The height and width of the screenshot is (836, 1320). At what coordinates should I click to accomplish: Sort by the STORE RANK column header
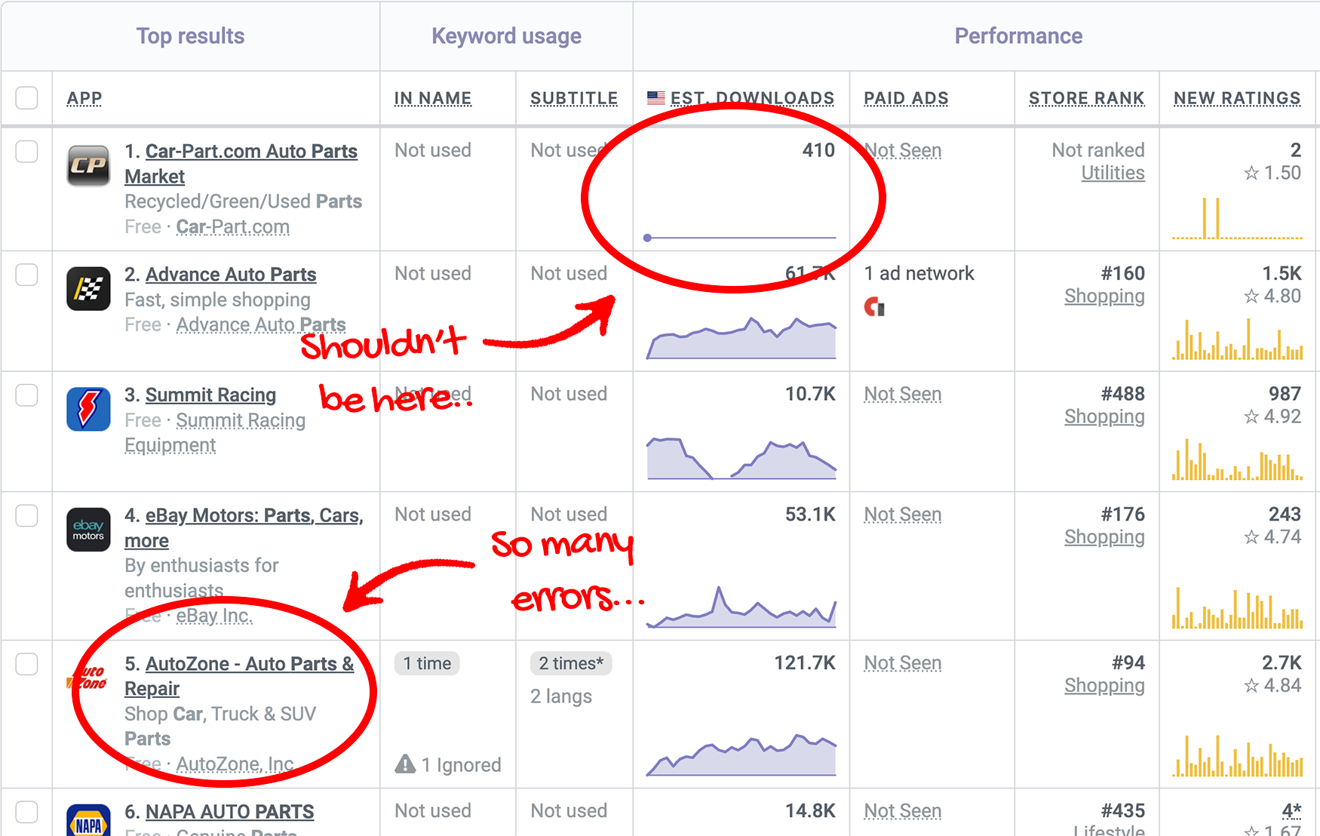tap(1087, 98)
